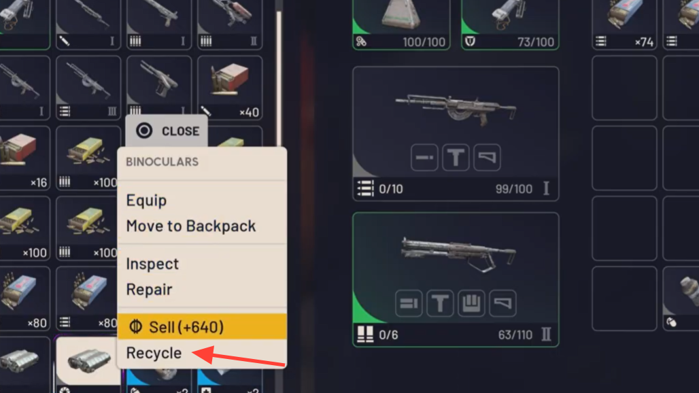The height and width of the screenshot is (393, 699).
Task: Choose Repair in the context menu
Action: coord(149,290)
